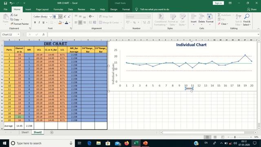Select the Individual values axis title
The width and height of the screenshot is (261, 147).
(113, 73)
